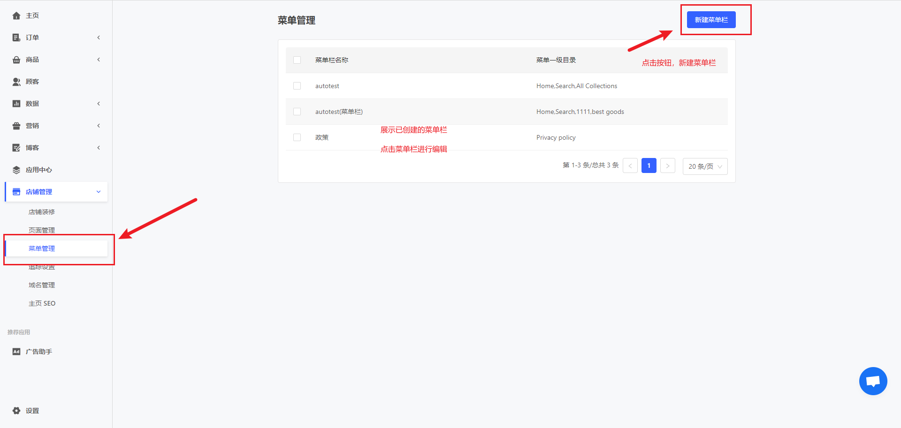
Task: Go to previous page arrow
Action: (x=630, y=165)
